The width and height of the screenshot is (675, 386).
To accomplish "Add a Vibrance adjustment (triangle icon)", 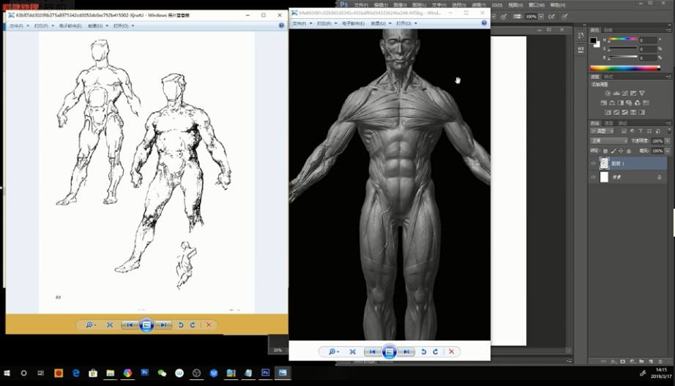I will coord(642,93).
